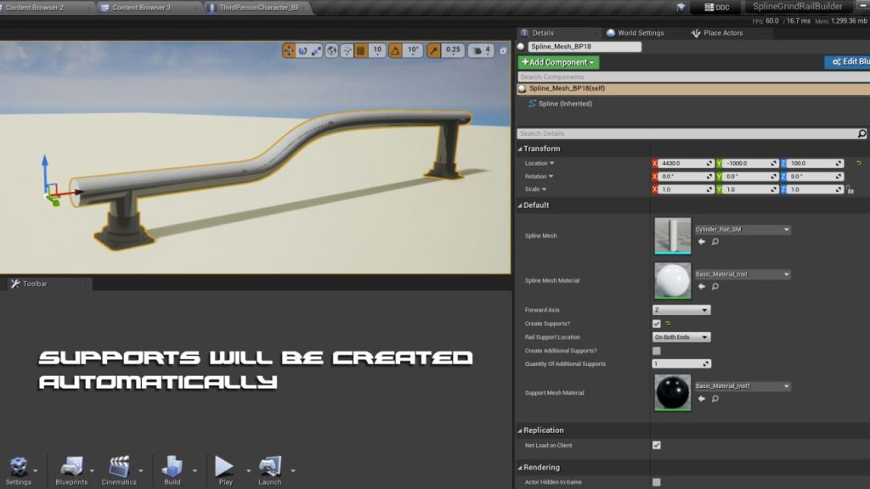Toggle grid snapping in the viewport
The height and width of the screenshot is (489, 870).
point(359,50)
